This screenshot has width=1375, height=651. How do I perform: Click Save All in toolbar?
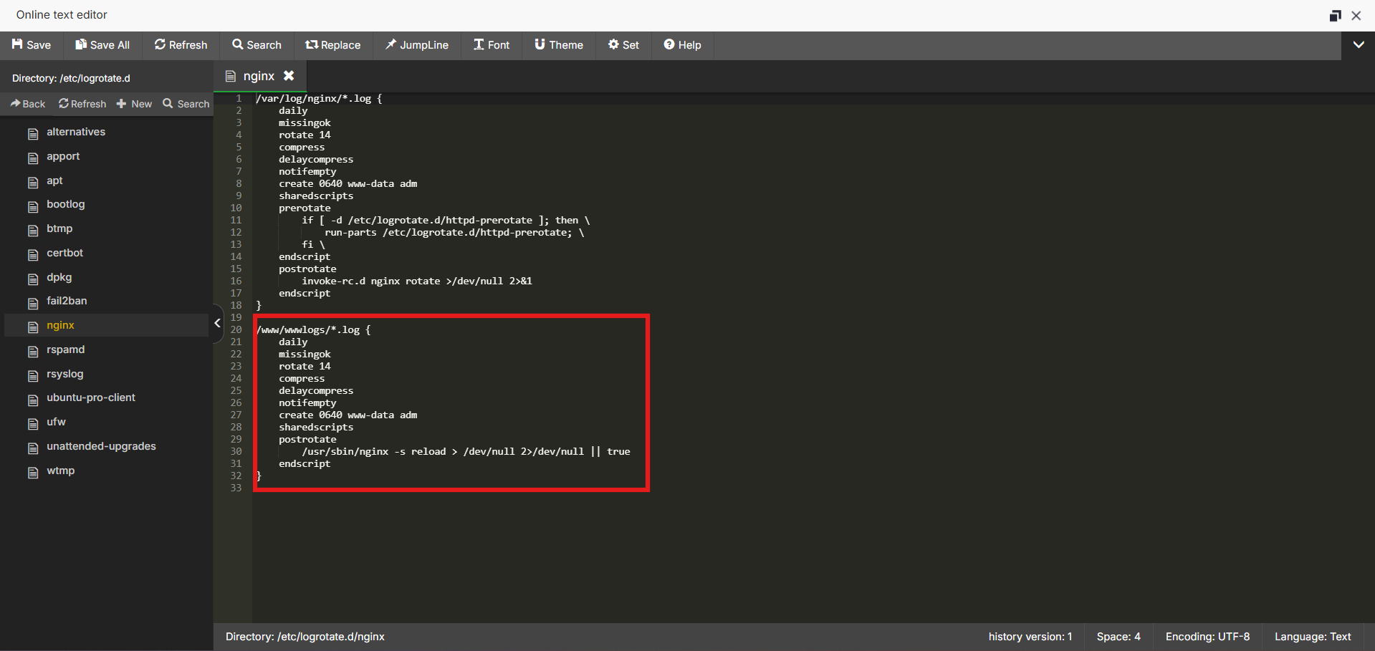click(x=102, y=44)
